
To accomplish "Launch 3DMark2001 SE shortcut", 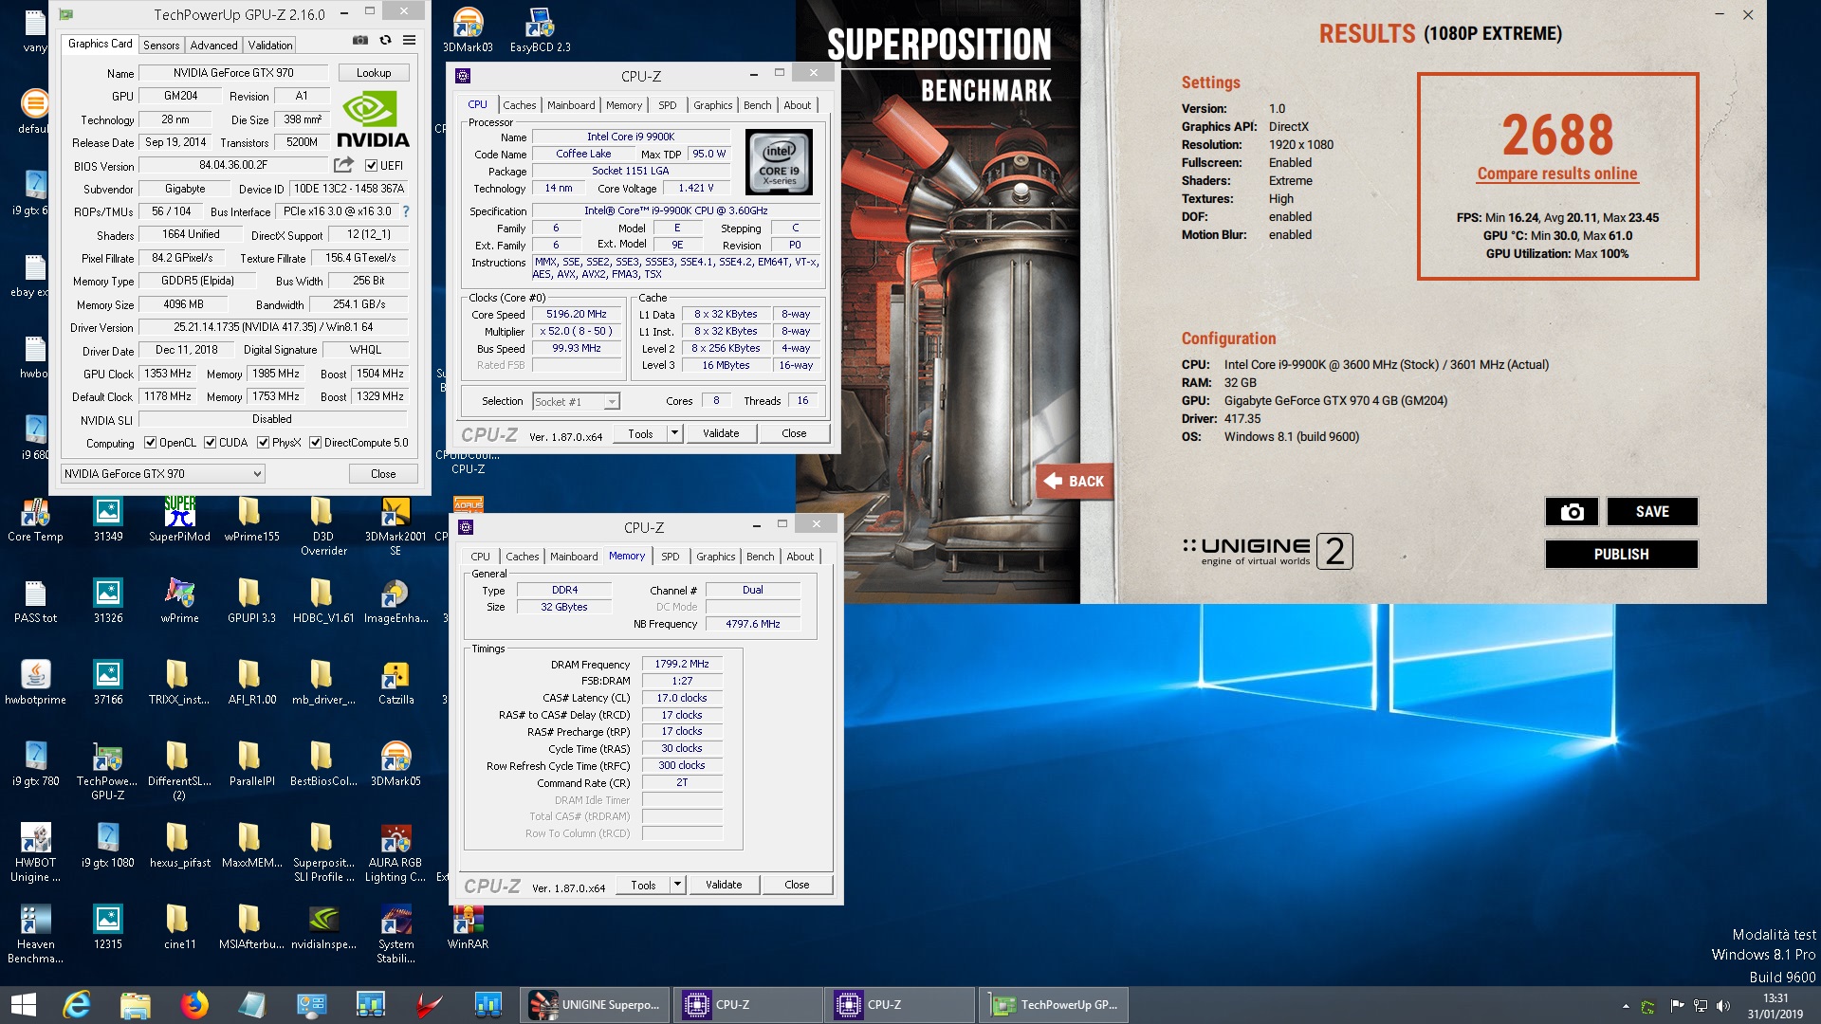I will click(x=395, y=526).
